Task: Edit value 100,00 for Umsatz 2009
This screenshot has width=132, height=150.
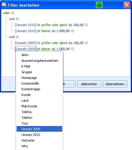Action: (78, 43)
